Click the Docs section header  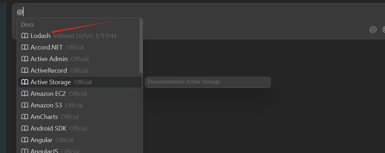pyautogui.click(x=27, y=25)
